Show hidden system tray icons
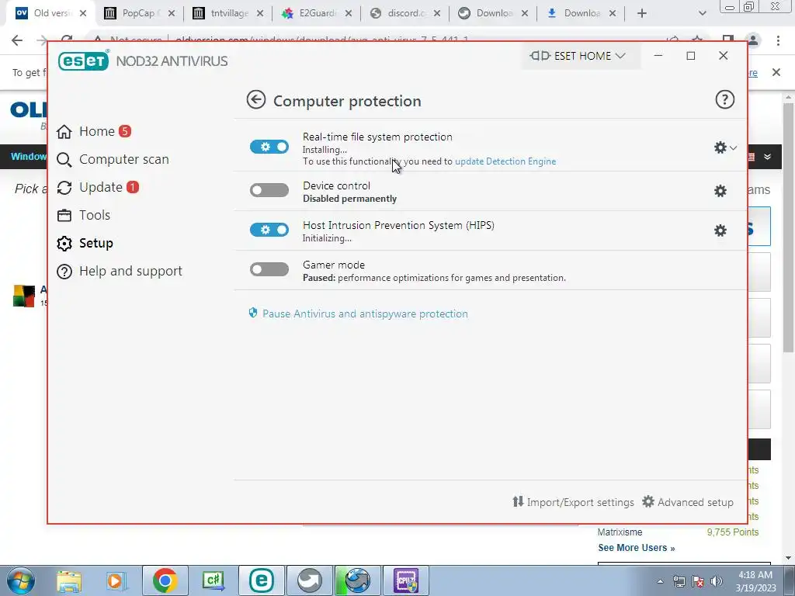The image size is (795, 596). tap(660, 581)
